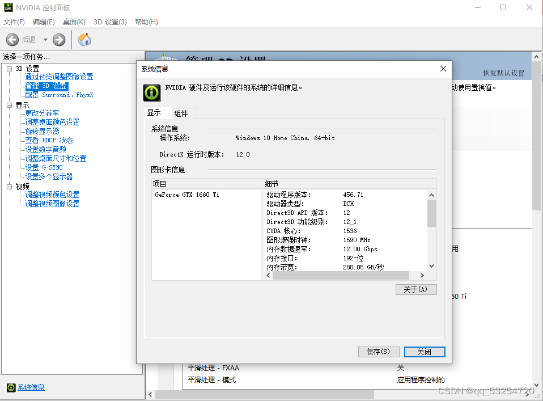Select 管理 3D 设置 in the tree
The width and height of the screenshot is (543, 401).
coord(46,86)
